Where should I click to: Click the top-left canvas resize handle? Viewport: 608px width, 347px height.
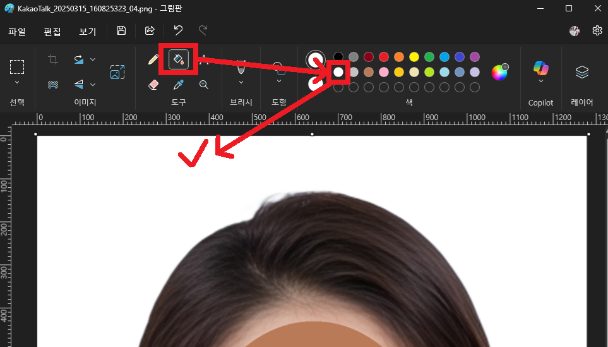[36, 134]
